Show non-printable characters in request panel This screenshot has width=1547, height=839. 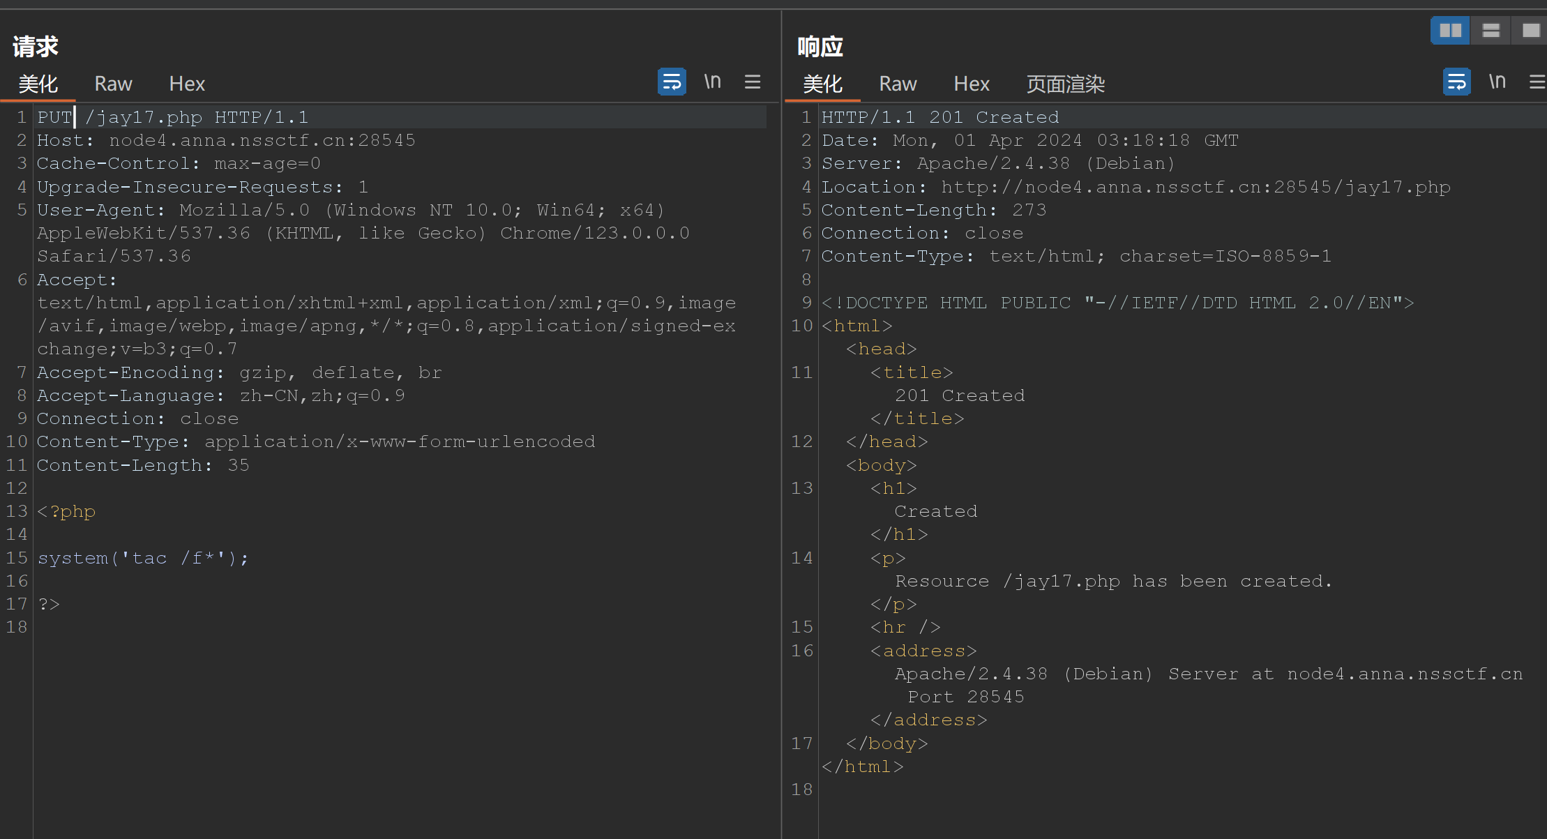(712, 82)
